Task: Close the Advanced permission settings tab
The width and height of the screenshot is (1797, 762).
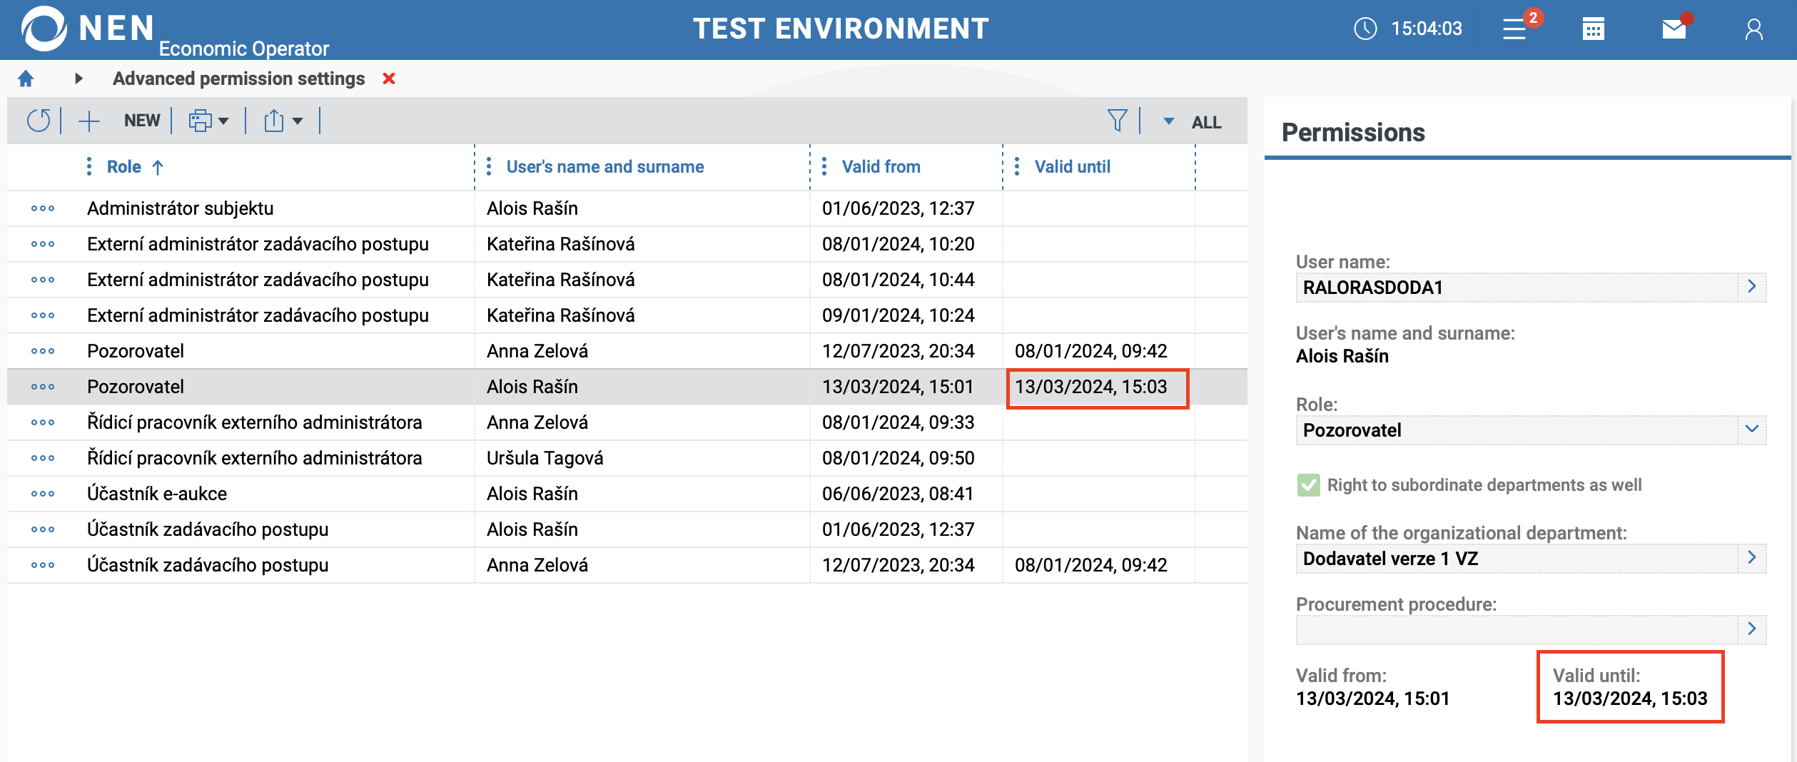Action: 389,78
